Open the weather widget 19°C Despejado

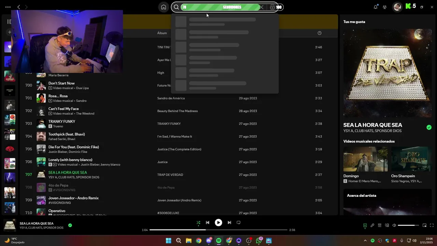tap(14, 241)
